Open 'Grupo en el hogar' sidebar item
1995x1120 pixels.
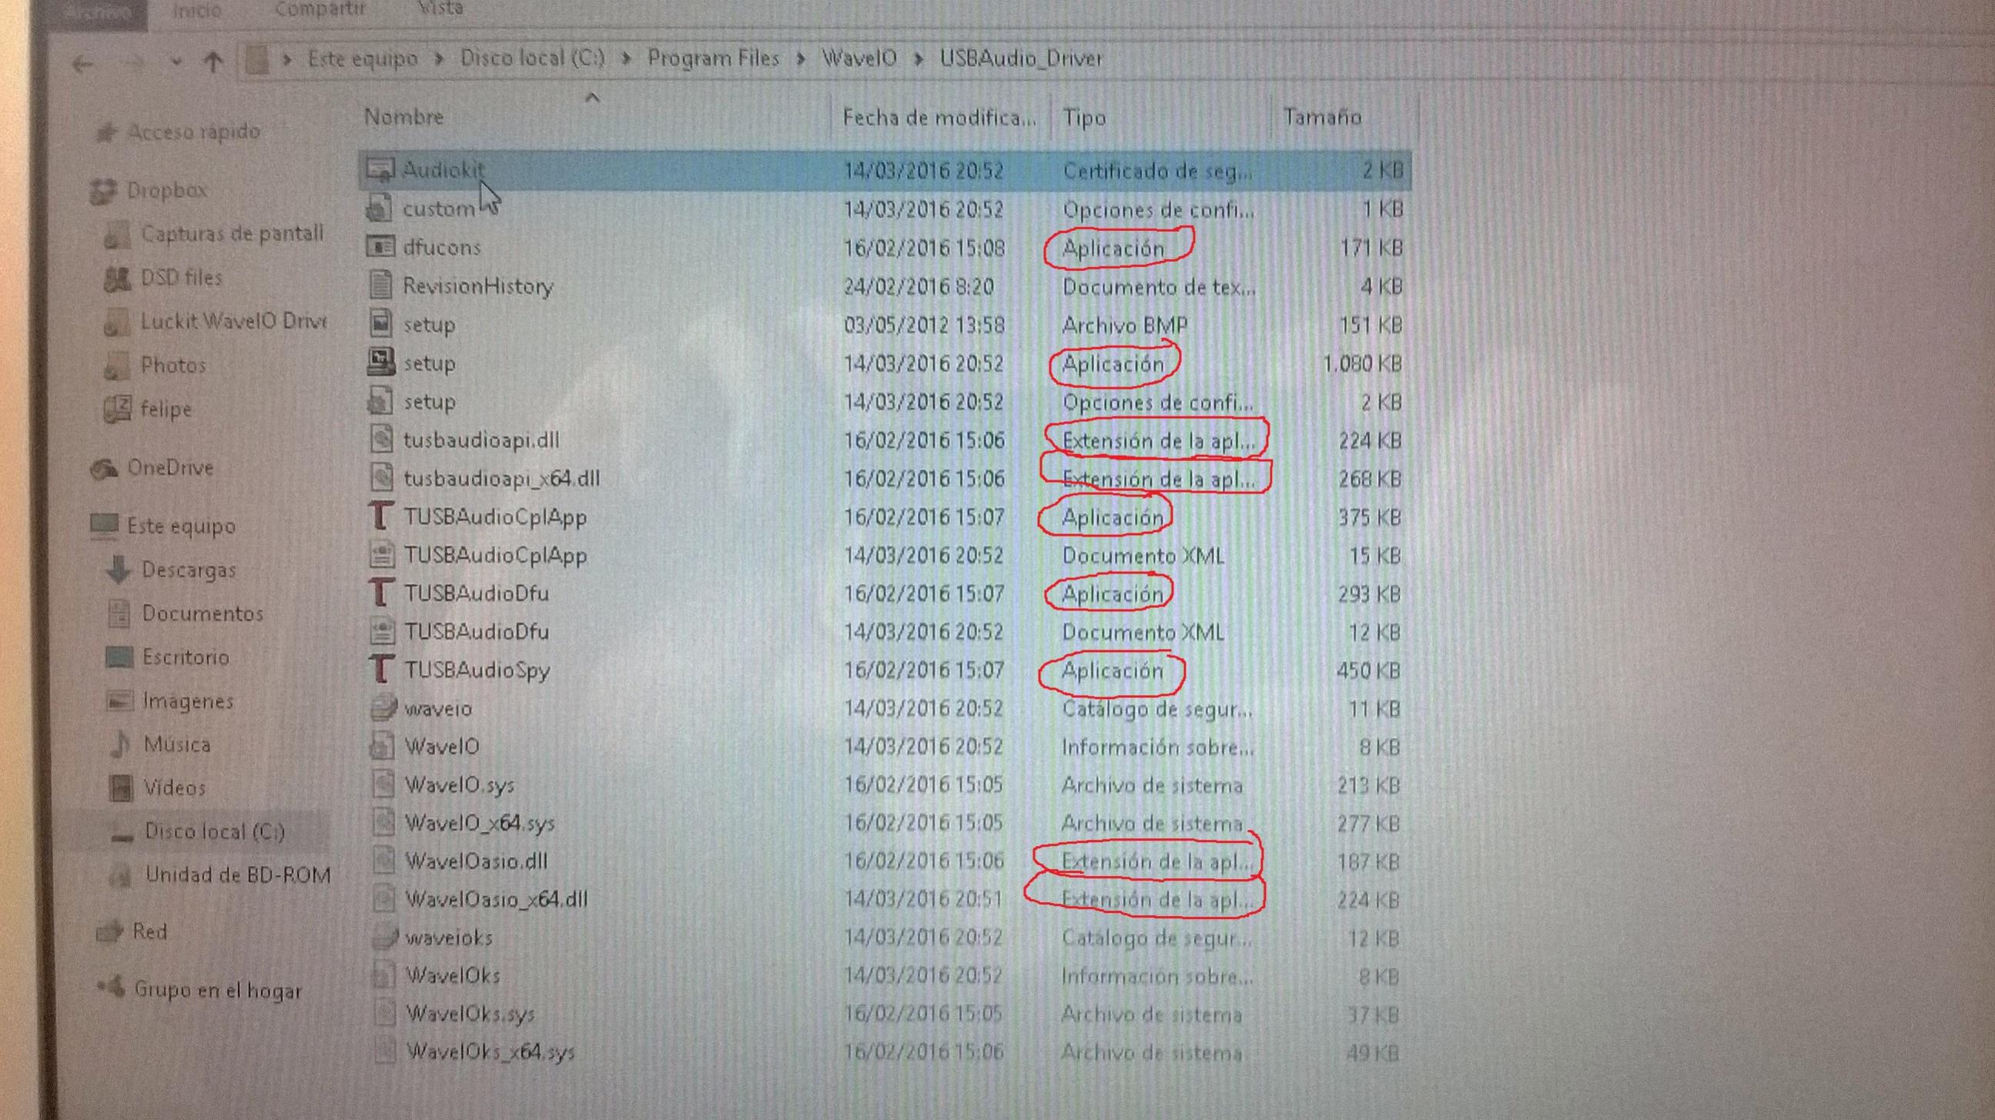tap(218, 990)
